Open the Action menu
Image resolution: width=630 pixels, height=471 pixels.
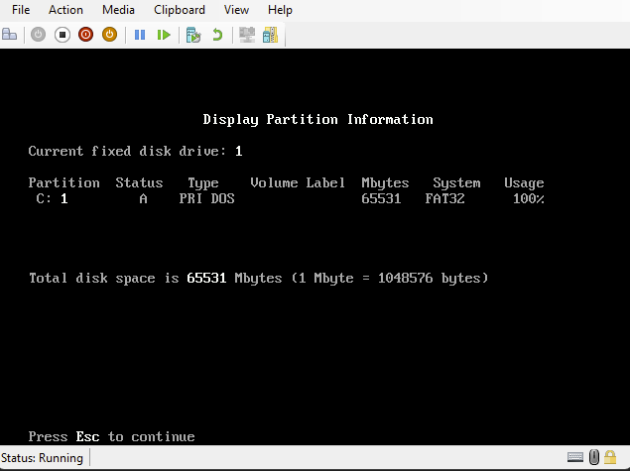pos(65,10)
